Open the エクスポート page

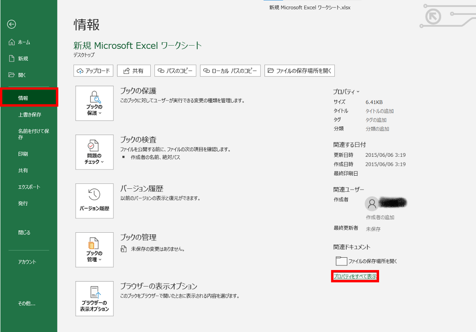click(28, 187)
